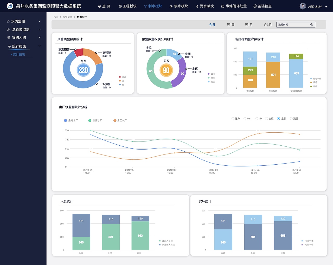
Task: Click the 供水板块 faucet icon
Action: coord(171,6)
